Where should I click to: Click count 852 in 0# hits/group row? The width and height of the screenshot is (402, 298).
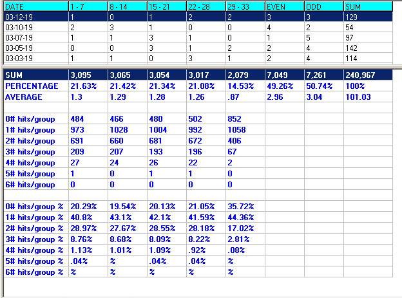(x=235, y=119)
